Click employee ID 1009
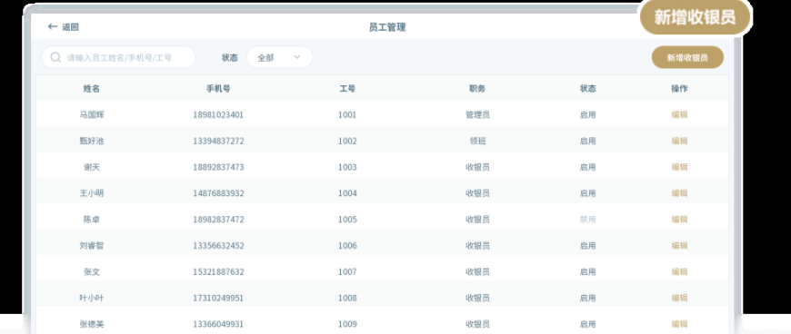Screen dimensions: 791x334 point(347,324)
